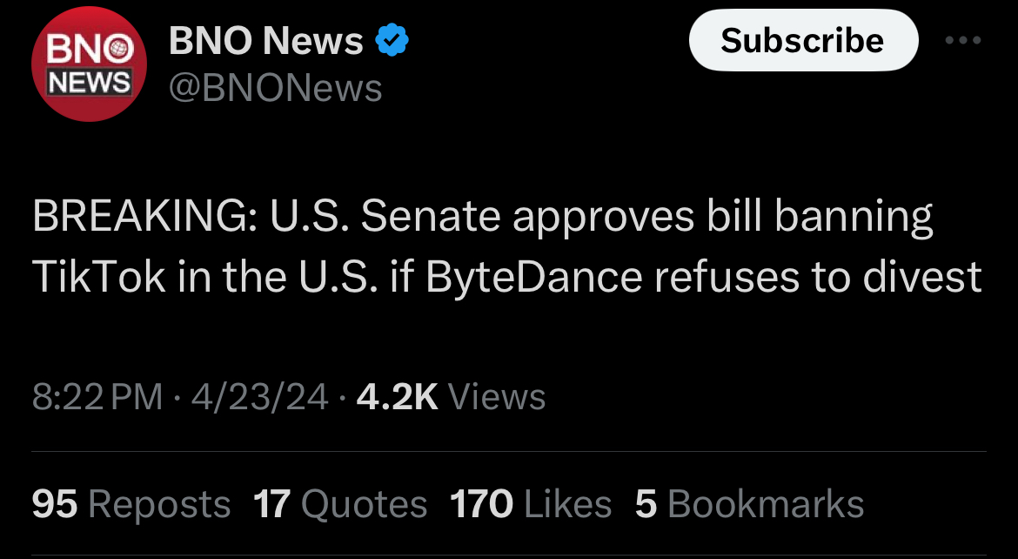The height and width of the screenshot is (559, 1018).
Task: Open the three-dot more options menu
Action: (965, 41)
